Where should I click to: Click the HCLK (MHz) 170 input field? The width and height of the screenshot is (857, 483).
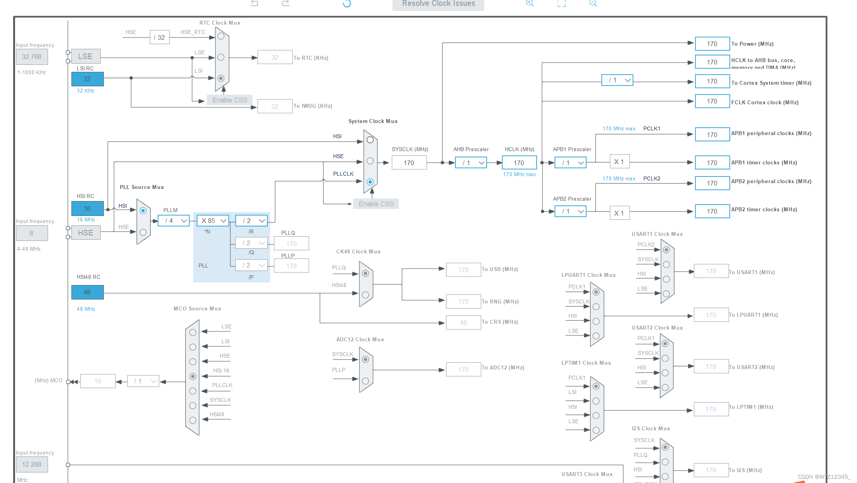coord(519,163)
